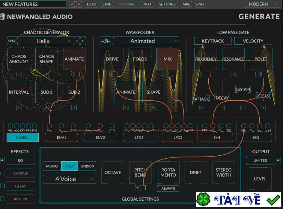Open the 4 Voice count dropdown
Image resolution: width=283 pixels, height=209 pixels.
pyautogui.click(x=70, y=179)
